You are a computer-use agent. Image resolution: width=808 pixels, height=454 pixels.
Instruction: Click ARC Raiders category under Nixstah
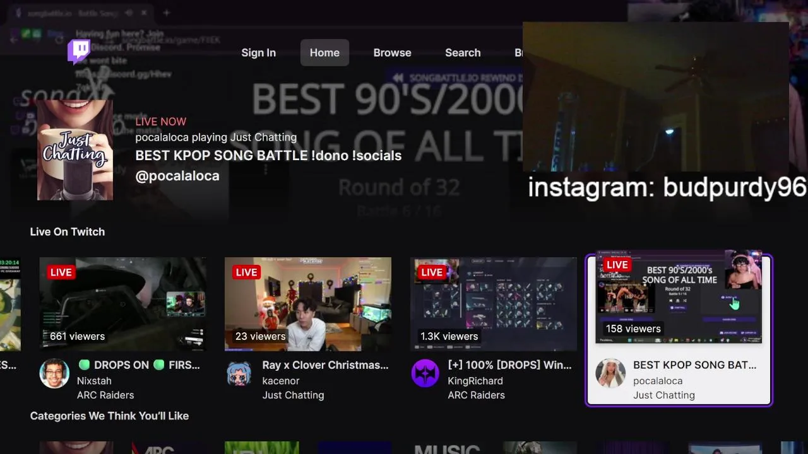click(105, 395)
